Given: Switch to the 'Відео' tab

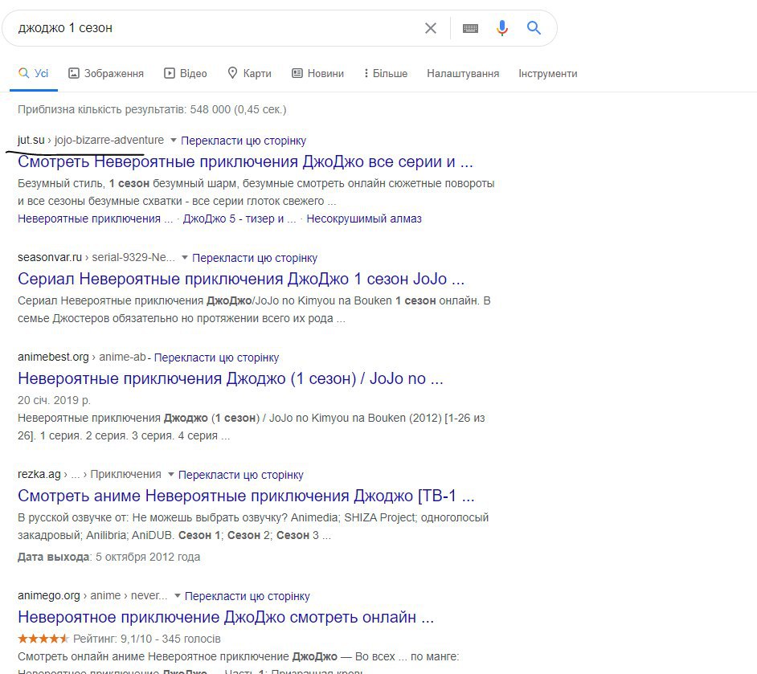Looking at the screenshot, I should pos(186,73).
